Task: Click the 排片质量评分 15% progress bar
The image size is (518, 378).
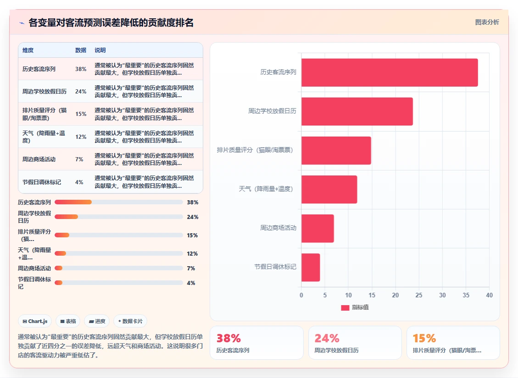Action: click(118, 235)
